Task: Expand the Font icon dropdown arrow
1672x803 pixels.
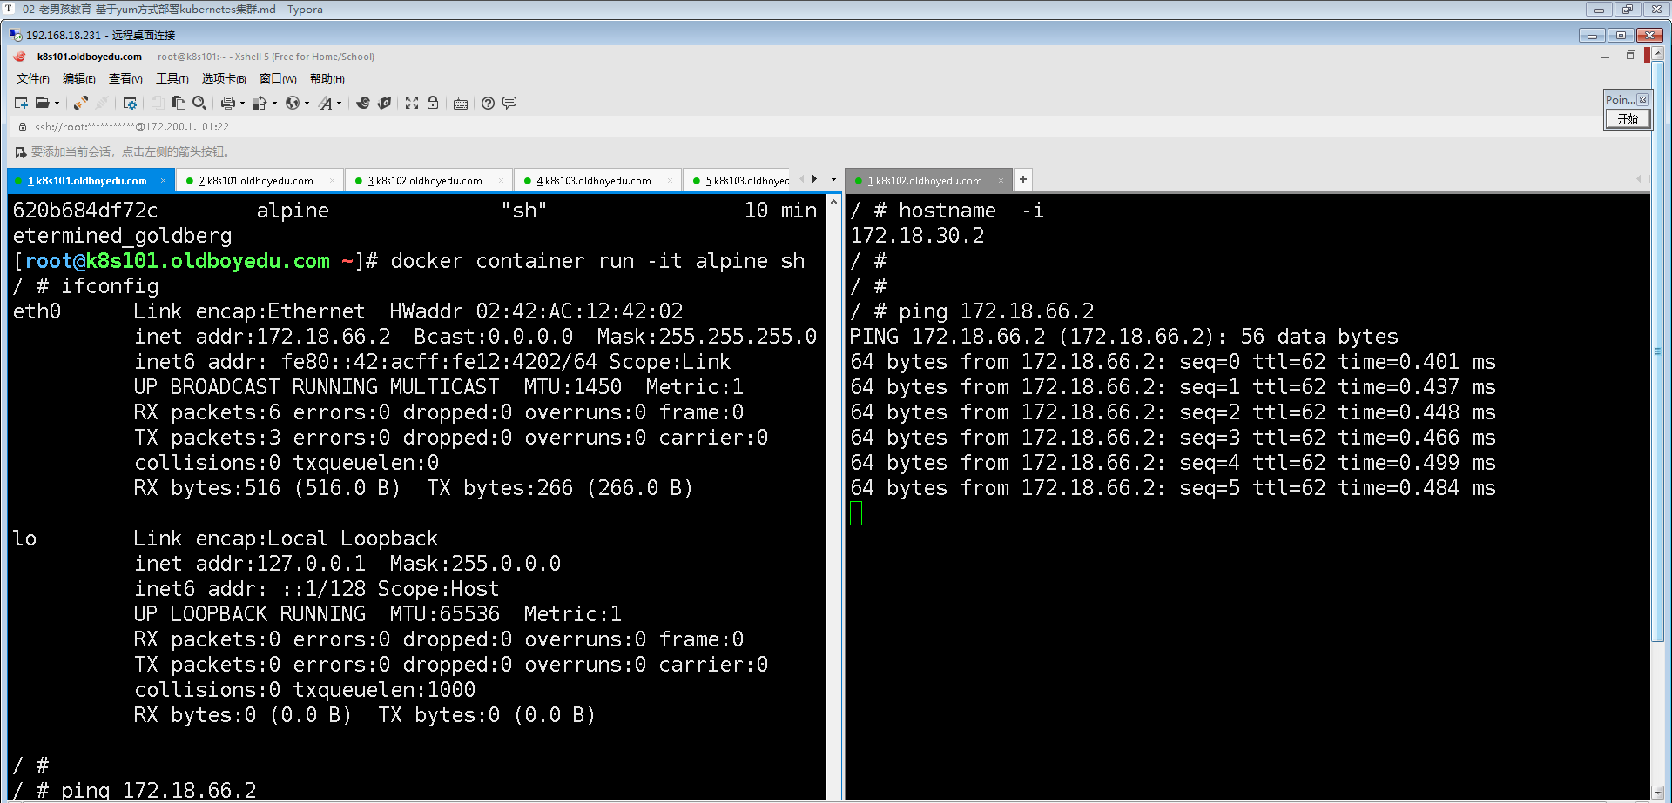Action: click(x=339, y=104)
